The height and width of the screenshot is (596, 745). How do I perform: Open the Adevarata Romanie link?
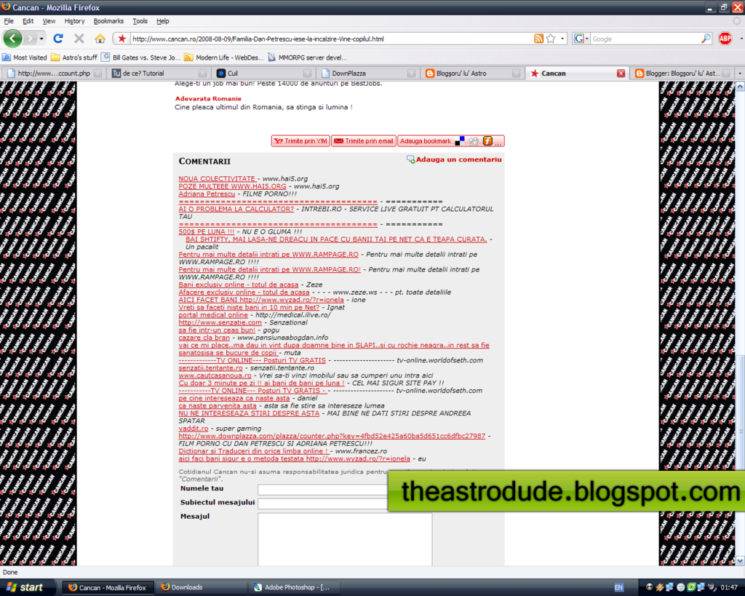coord(208,99)
